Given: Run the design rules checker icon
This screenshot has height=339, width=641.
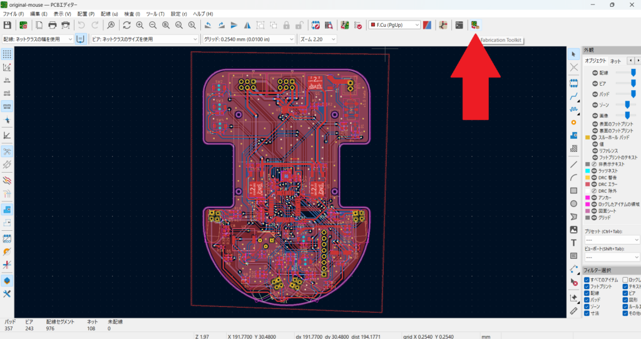Looking at the screenshot, I should coord(357,25).
